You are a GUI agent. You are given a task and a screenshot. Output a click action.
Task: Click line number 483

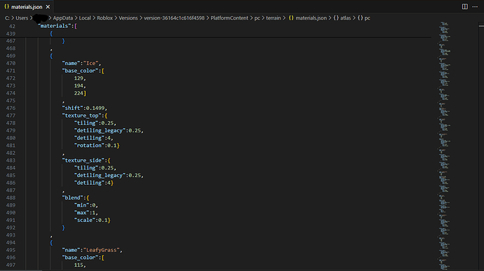(x=11, y=160)
